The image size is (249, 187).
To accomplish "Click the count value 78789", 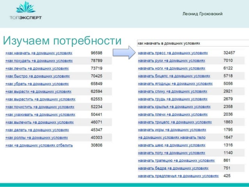I will tap(96, 61).
